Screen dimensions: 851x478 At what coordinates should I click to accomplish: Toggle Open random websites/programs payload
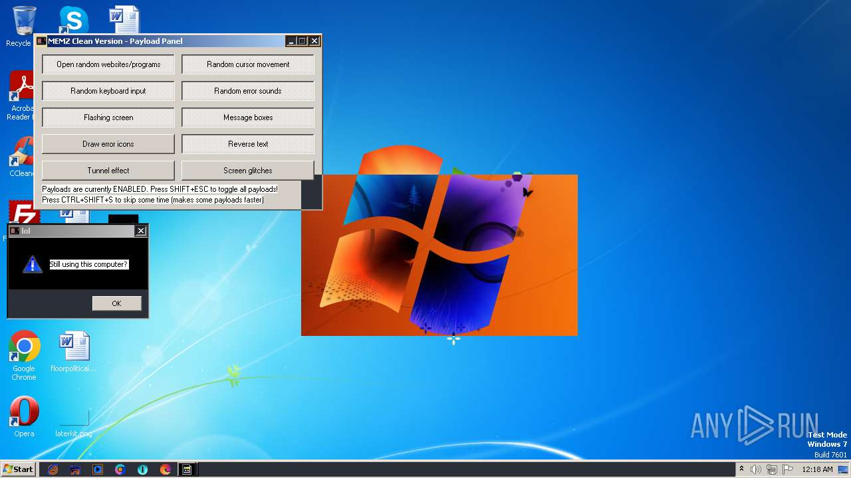108,64
